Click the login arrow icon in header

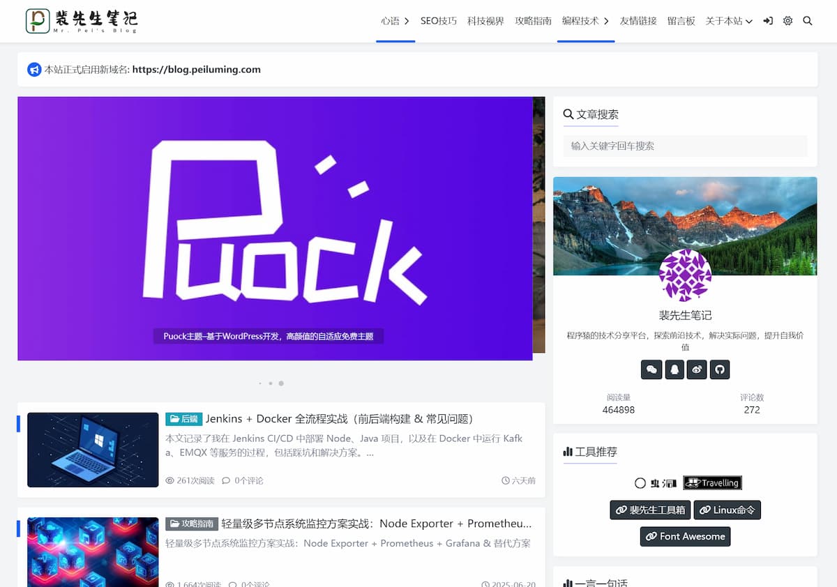(768, 21)
